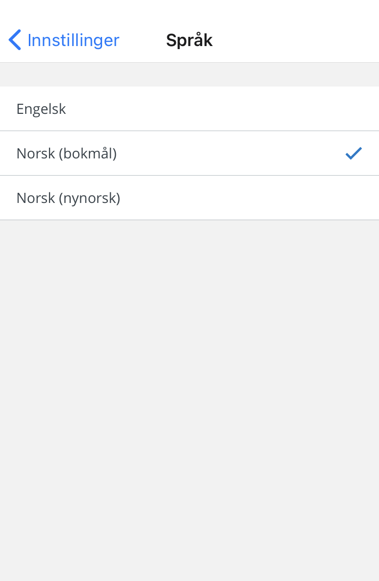Click the Norsk (bokmål) text label
The height and width of the screenshot is (581, 379).
point(67,153)
